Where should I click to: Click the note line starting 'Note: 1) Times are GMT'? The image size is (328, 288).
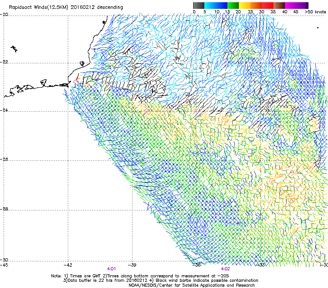point(140,276)
